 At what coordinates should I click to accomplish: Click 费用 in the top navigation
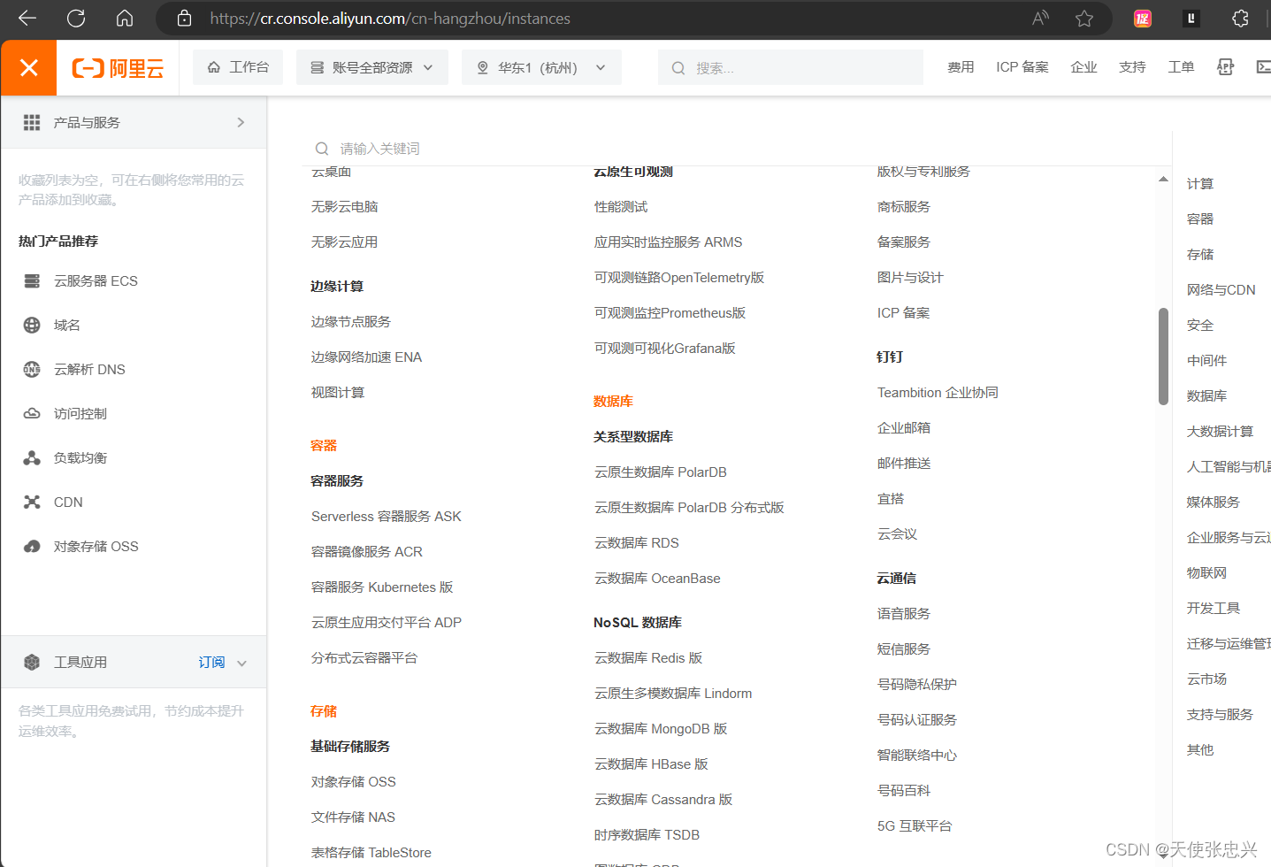tap(961, 66)
